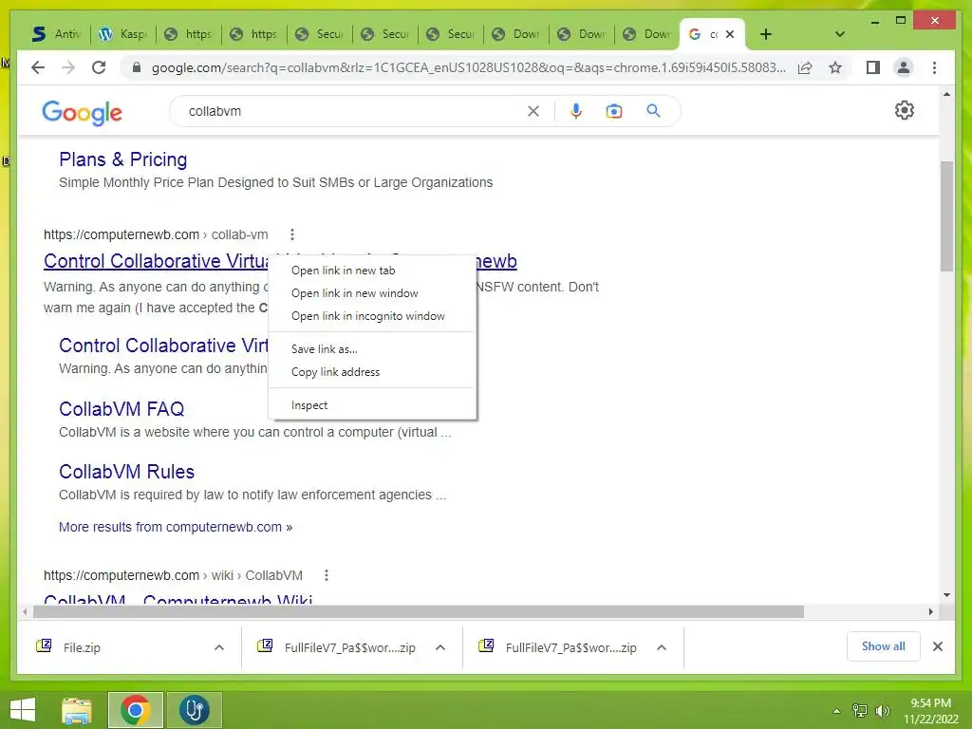
Task: Show hidden tray icons arrow
Action: click(836, 711)
